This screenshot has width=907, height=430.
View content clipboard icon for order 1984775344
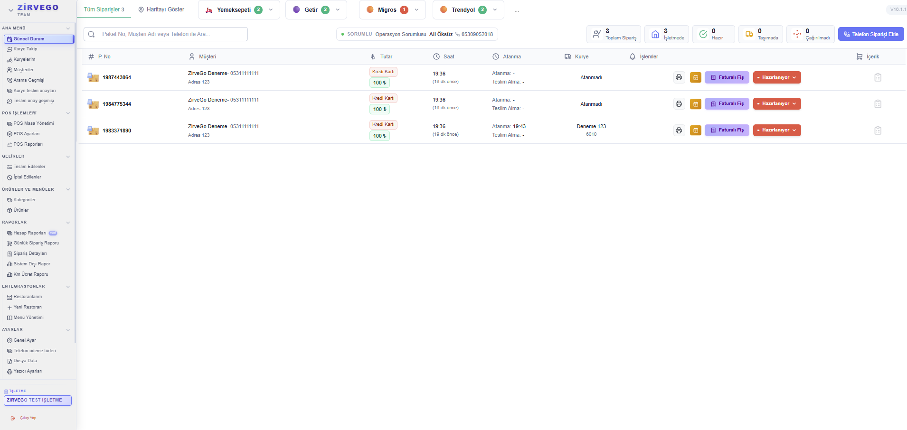coord(878,104)
